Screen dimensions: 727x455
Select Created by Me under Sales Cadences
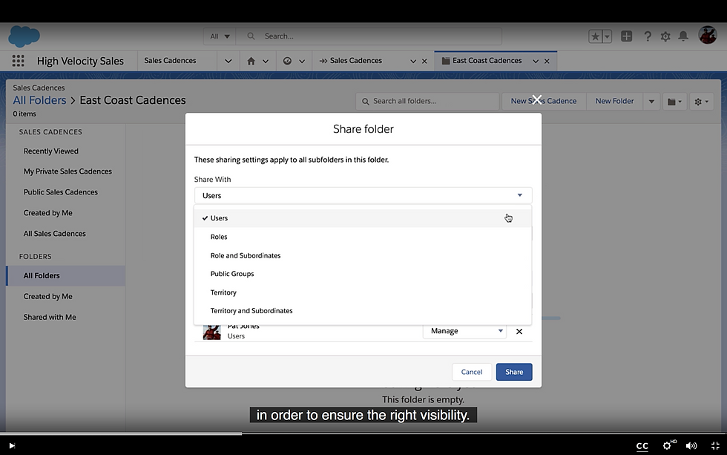[47, 213]
